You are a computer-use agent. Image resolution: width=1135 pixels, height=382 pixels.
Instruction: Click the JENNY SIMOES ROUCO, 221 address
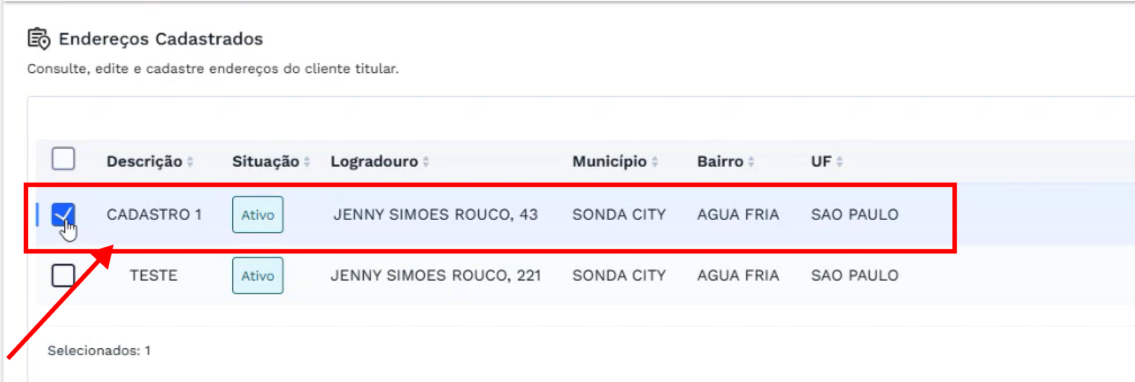point(436,276)
